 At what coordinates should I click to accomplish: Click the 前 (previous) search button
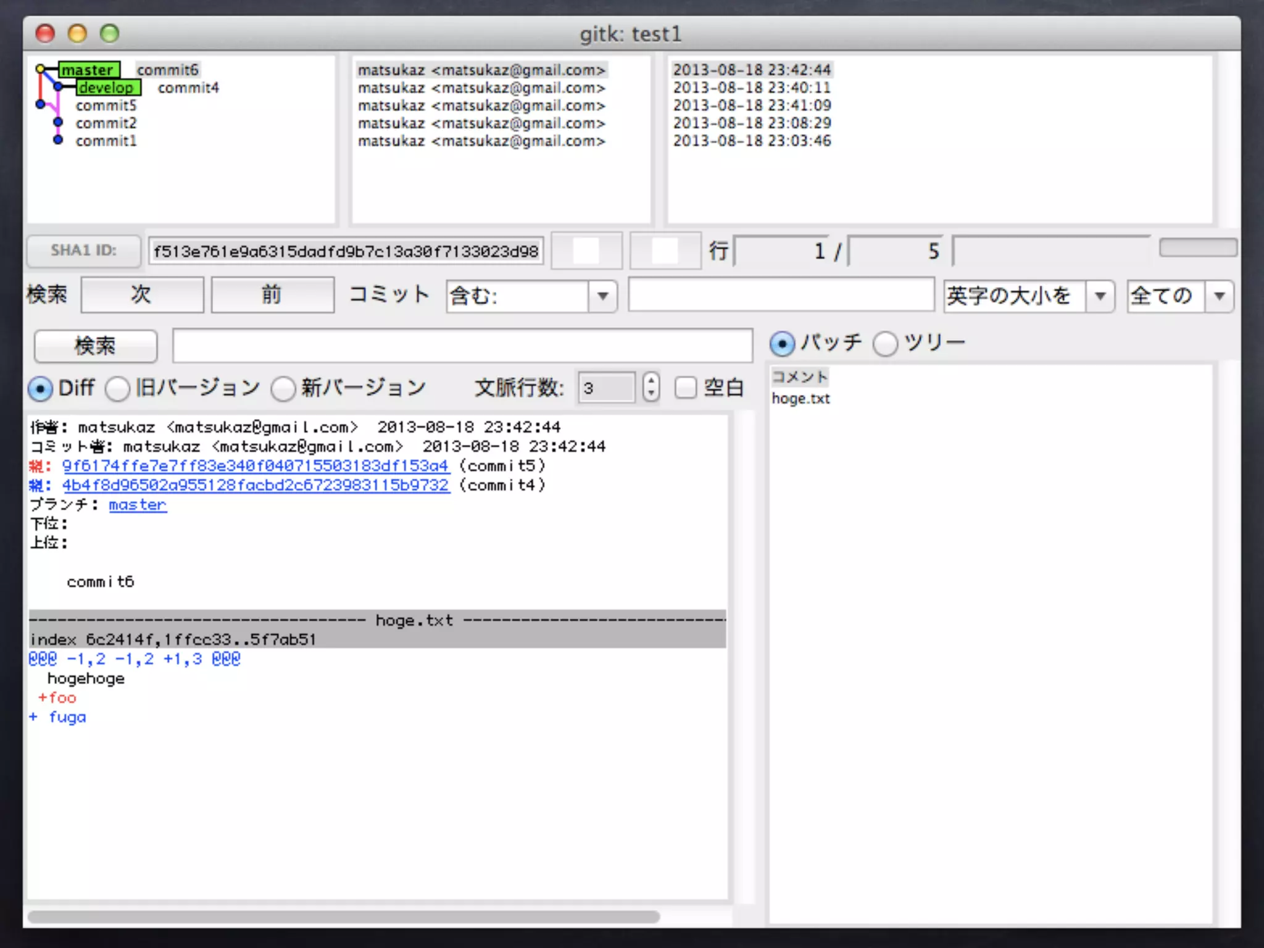tap(273, 295)
